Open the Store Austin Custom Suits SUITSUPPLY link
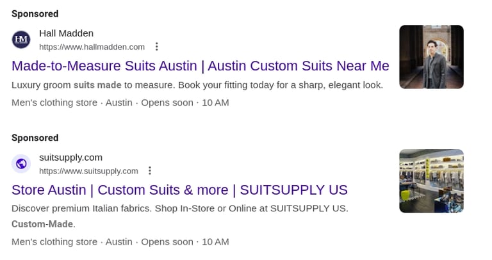 [x=179, y=190]
